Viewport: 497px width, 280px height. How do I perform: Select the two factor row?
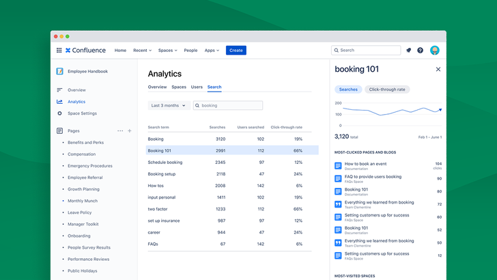tap(229, 209)
